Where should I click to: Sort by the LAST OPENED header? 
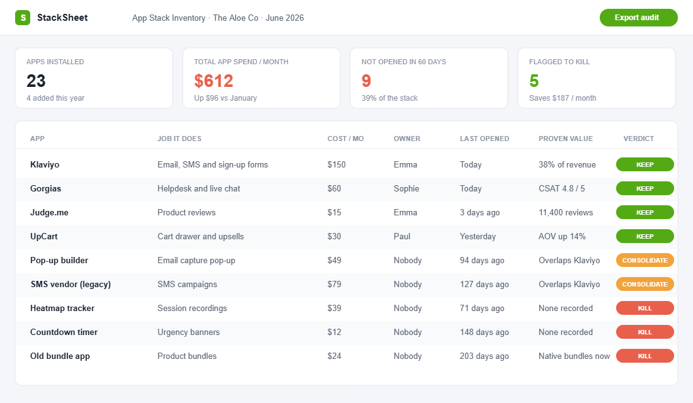pyautogui.click(x=484, y=139)
